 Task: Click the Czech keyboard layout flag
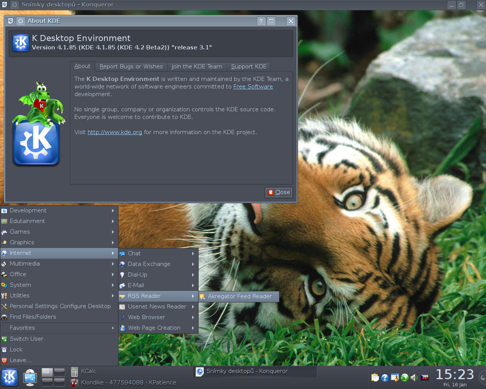pyautogui.click(x=424, y=378)
